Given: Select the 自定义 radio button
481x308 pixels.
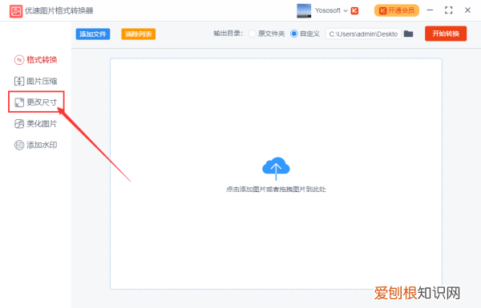Looking at the screenshot, I should (x=294, y=34).
